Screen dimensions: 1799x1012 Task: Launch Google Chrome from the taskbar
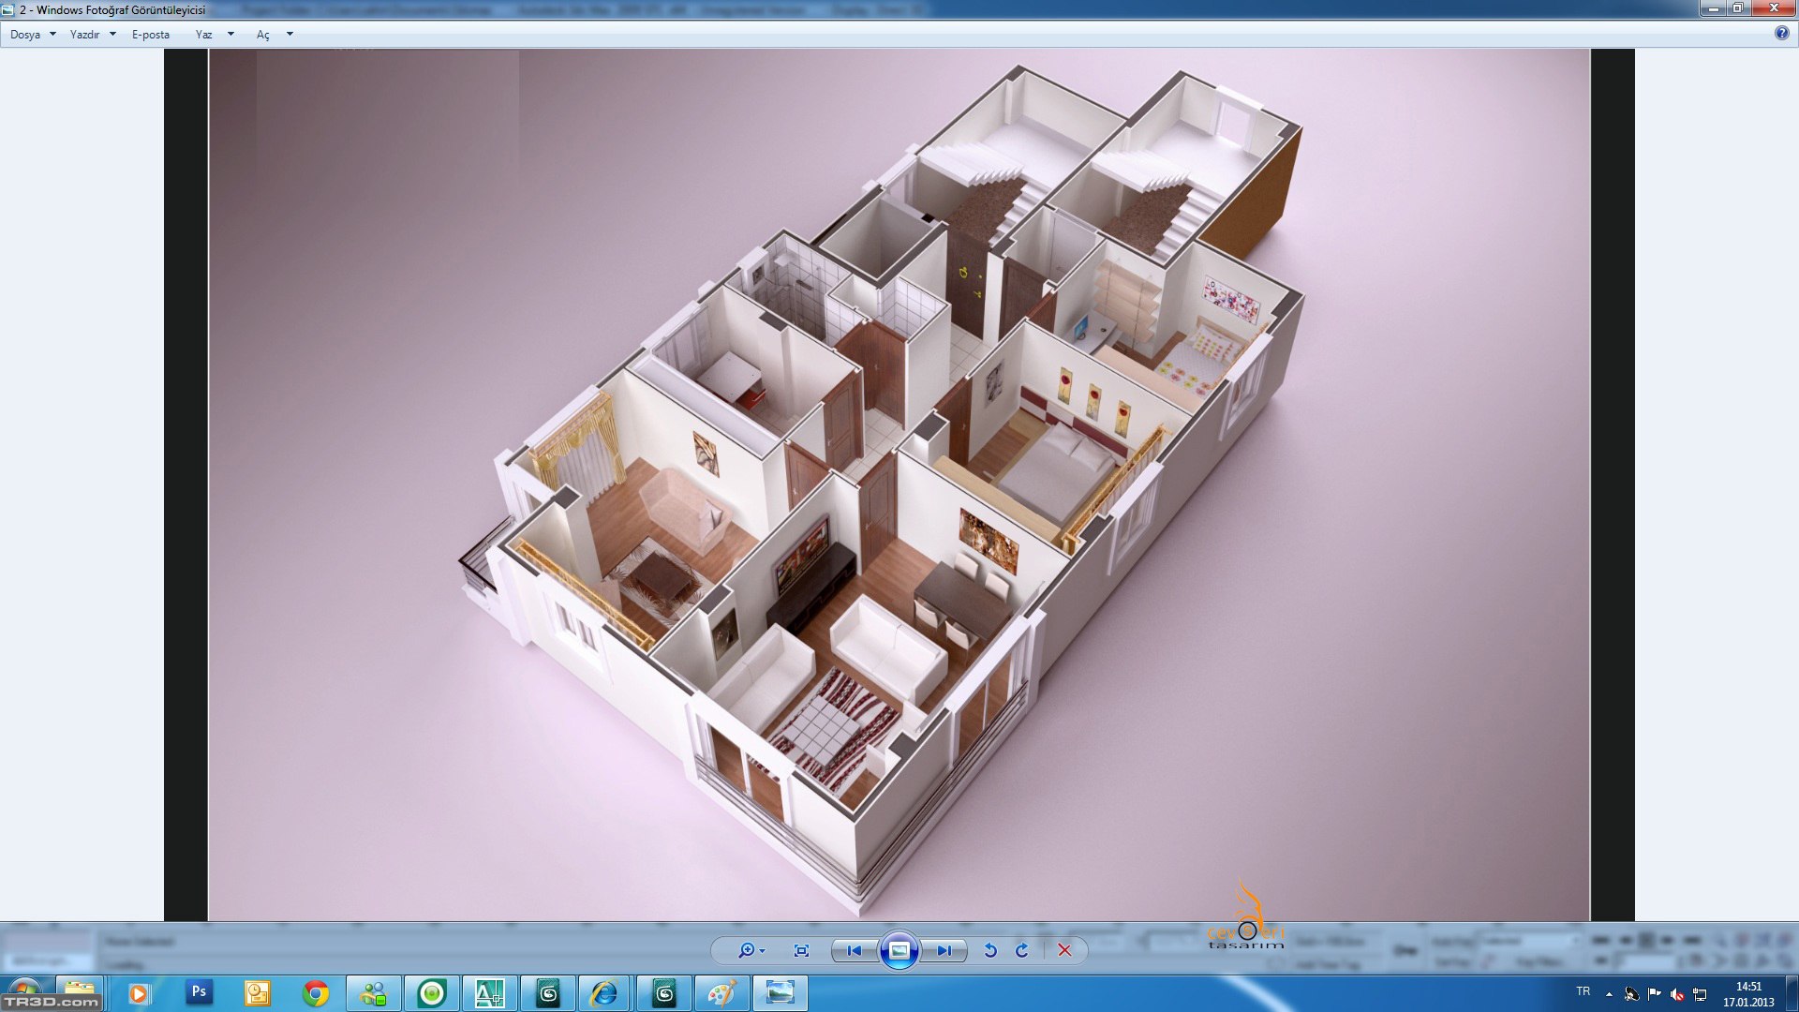(316, 993)
